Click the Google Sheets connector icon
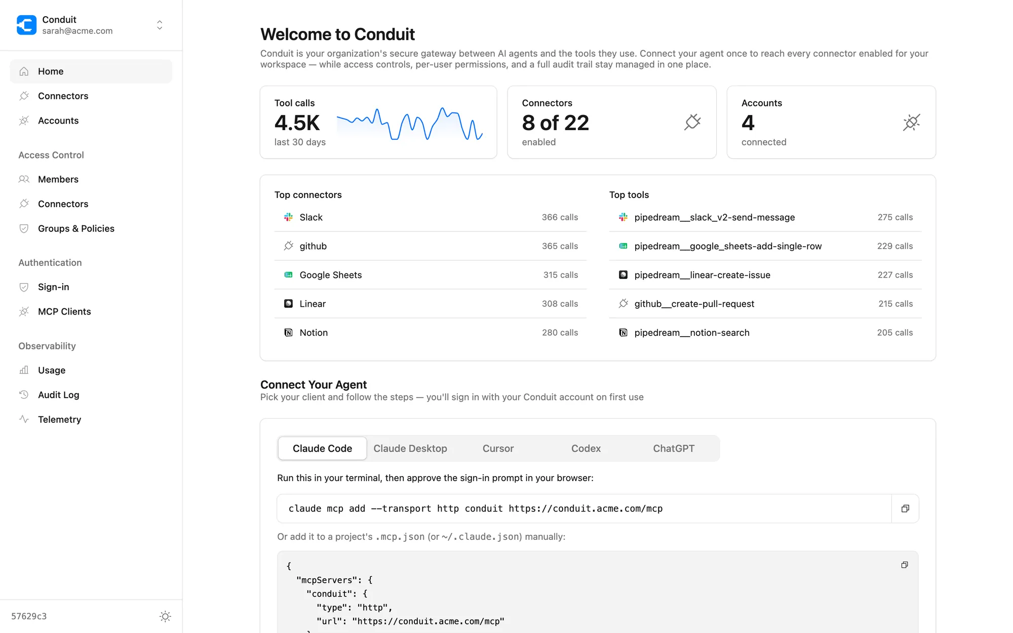The width and height of the screenshot is (1013, 633). (288, 275)
